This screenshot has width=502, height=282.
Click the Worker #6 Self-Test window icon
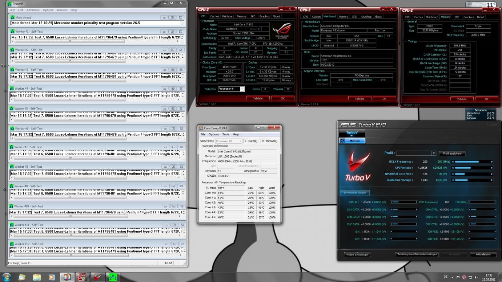tap(13, 128)
